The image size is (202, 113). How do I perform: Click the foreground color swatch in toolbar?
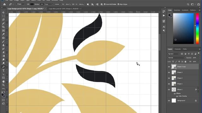click(x=3, y=95)
